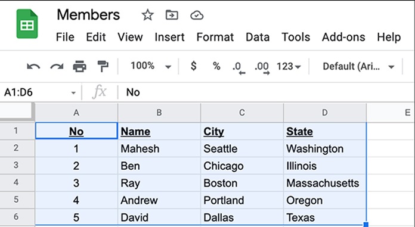This screenshot has width=415, height=227.
Task: Open the Insert menu
Action: [170, 37]
